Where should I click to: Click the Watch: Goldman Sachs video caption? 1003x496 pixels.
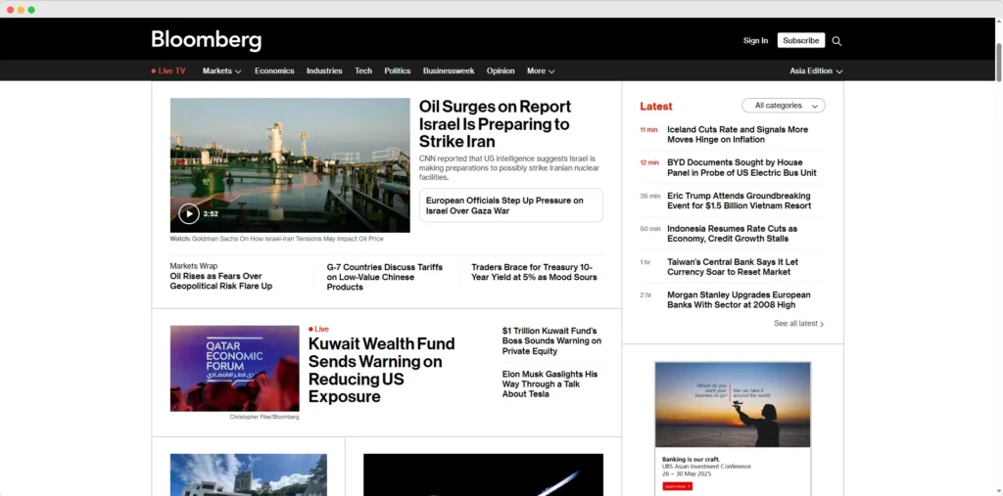(276, 239)
